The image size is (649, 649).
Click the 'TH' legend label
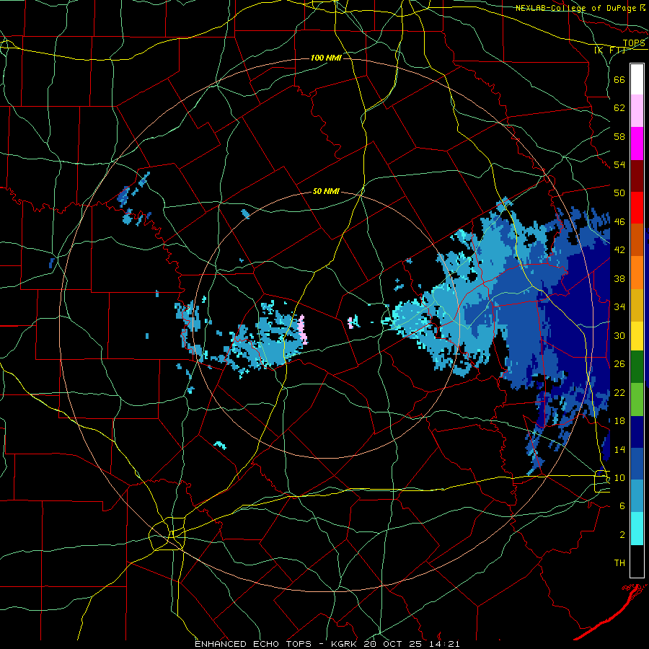(619, 563)
